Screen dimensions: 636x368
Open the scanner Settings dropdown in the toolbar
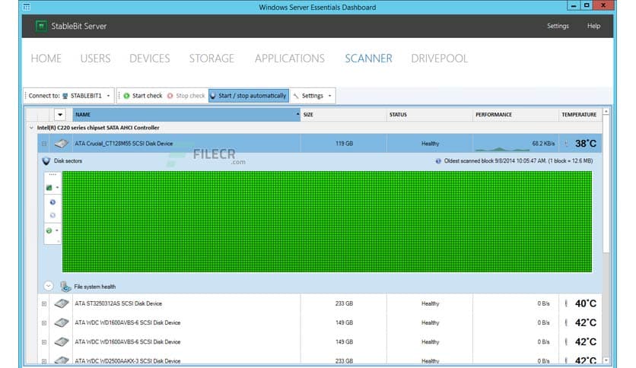[x=313, y=96]
